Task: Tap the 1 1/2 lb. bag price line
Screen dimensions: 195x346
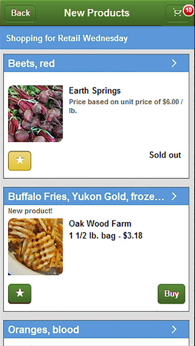Action: [x=105, y=236]
